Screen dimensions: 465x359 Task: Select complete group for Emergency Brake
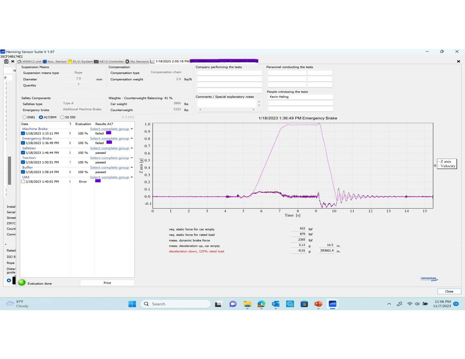[x=109, y=139]
